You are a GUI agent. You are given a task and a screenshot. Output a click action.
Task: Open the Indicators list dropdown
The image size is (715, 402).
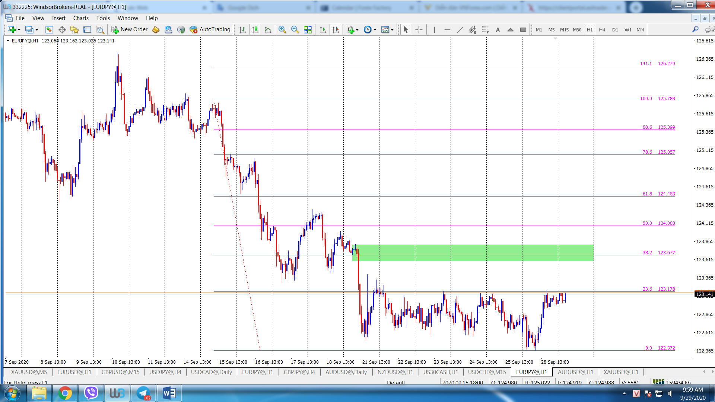pos(353,29)
